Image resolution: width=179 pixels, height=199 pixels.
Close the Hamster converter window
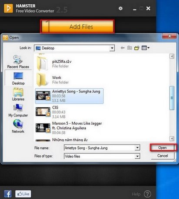coord(148,8)
